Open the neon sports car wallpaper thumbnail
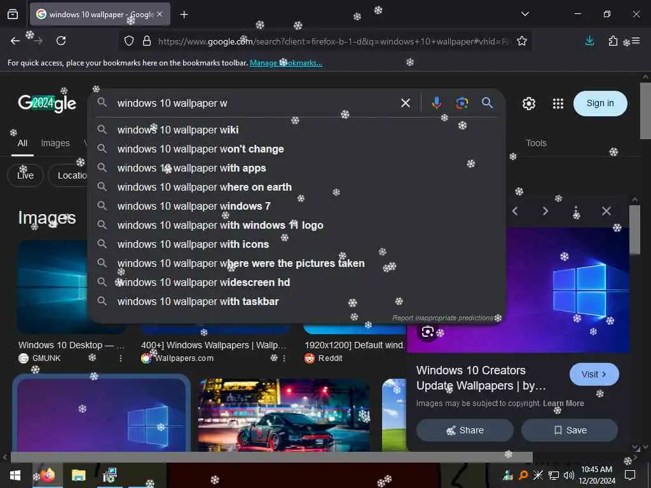This screenshot has width=651, height=488. pos(284,416)
